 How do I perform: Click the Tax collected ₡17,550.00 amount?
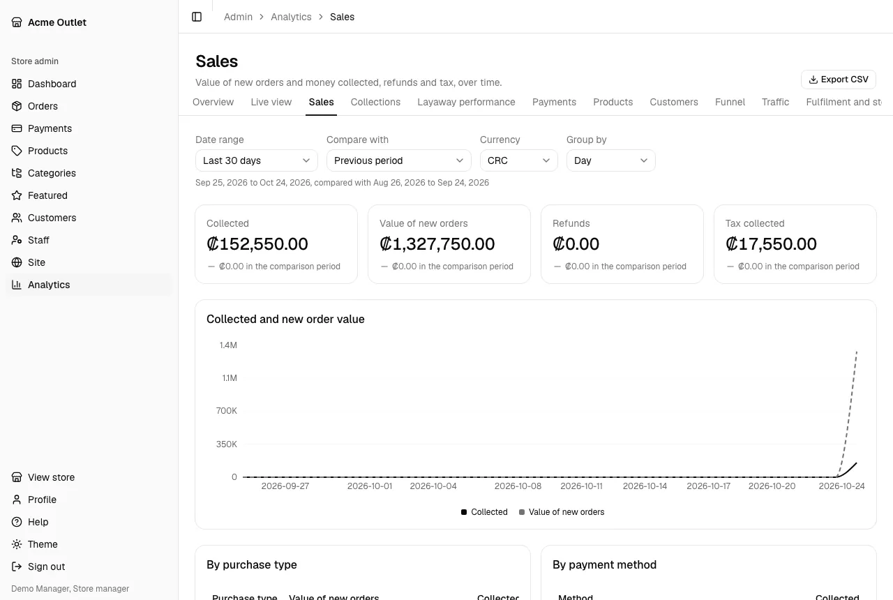771,244
